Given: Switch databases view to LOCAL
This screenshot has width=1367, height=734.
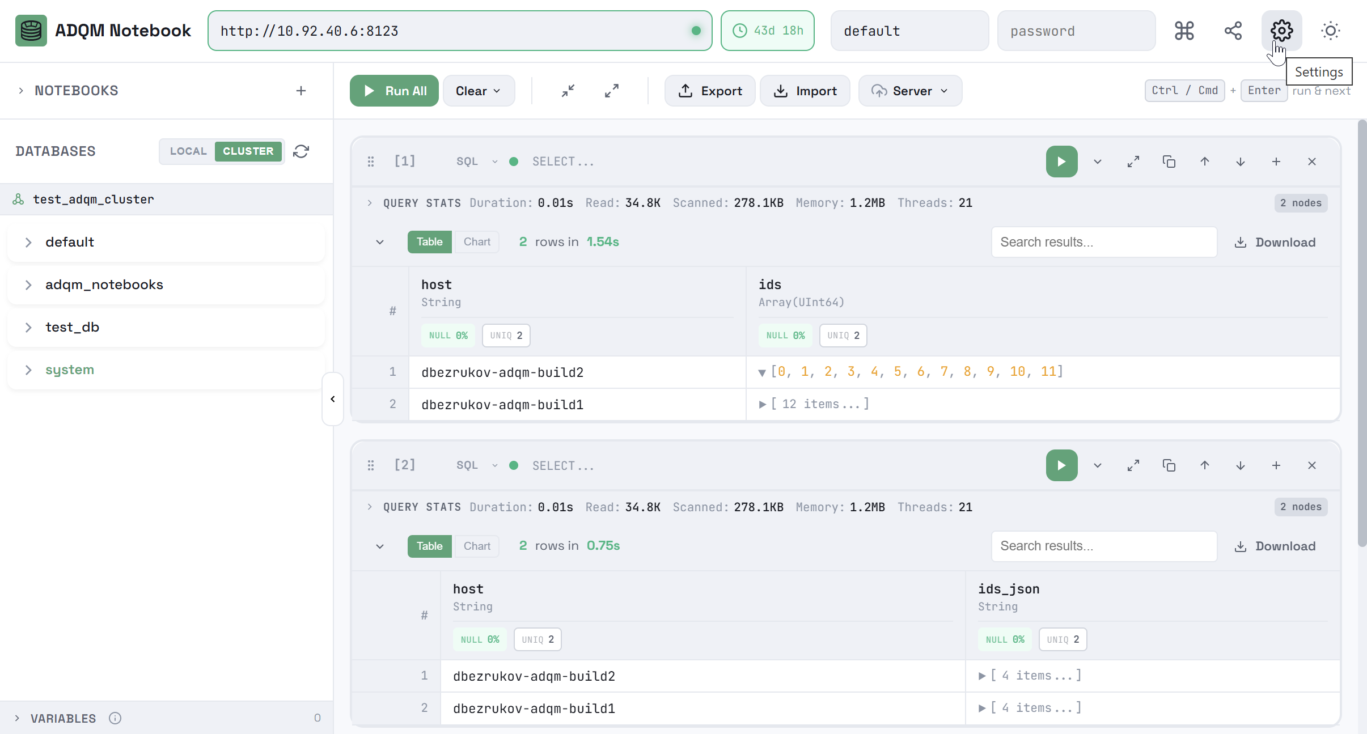Looking at the screenshot, I should coord(188,151).
